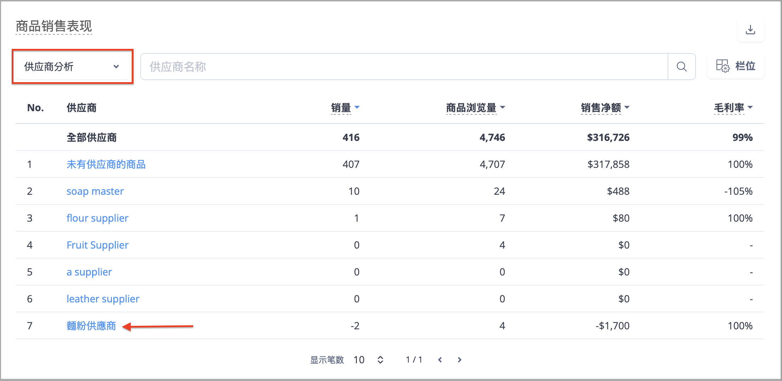Open leather supplier link
Viewport: 782px width, 381px height.
[x=103, y=299]
